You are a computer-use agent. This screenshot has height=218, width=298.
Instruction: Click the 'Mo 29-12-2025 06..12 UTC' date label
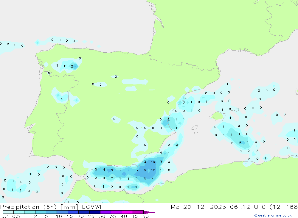(218, 207)
